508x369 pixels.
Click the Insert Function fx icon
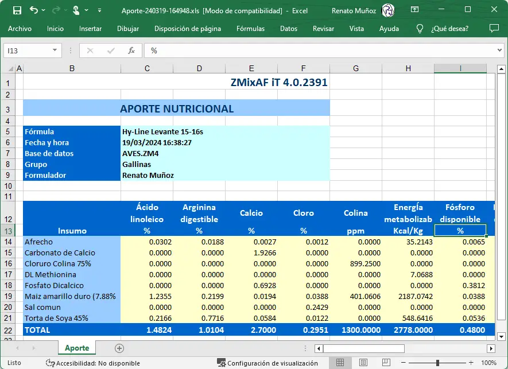pyautogui.click(x=131, y=51)
